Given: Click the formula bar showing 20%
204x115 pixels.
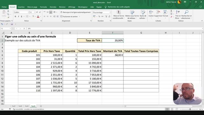Looking at the screenshot, I should (114, 28).
